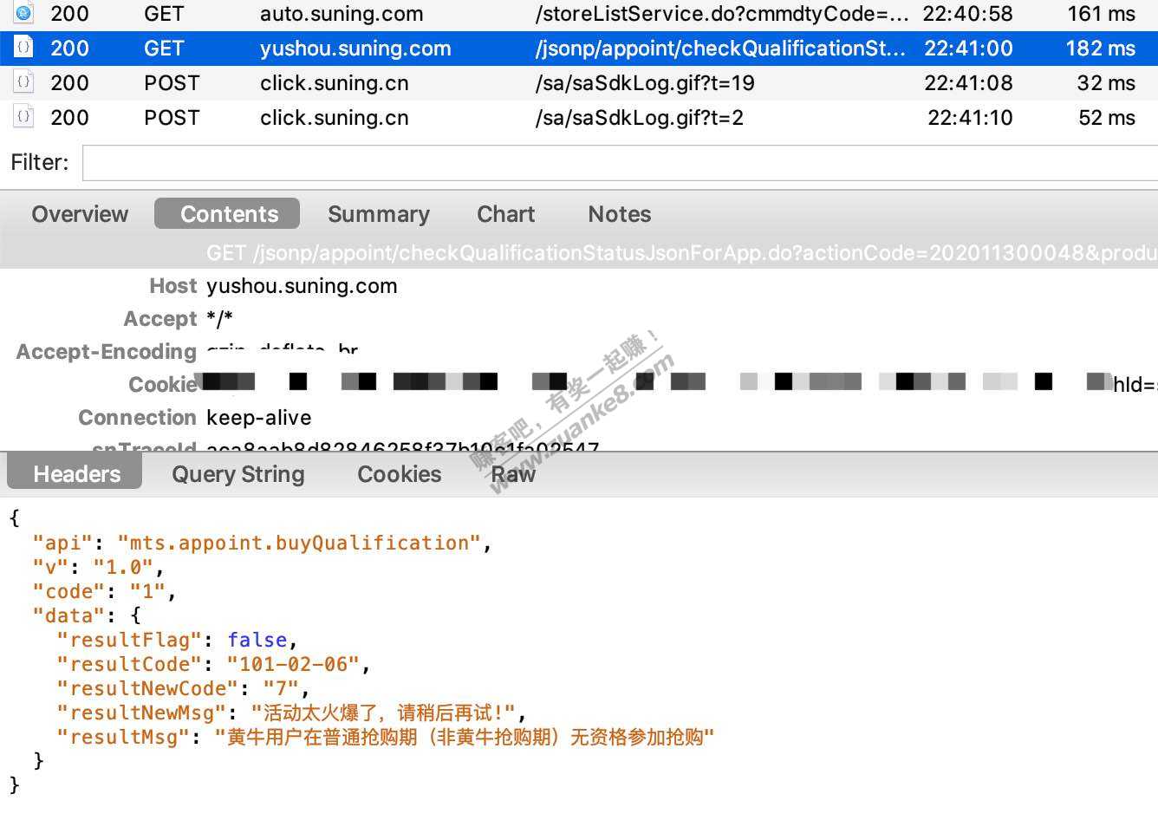This screenshot has height=820, width=1158.
Task: Open the Chart tab
Action: coord(506,214)
